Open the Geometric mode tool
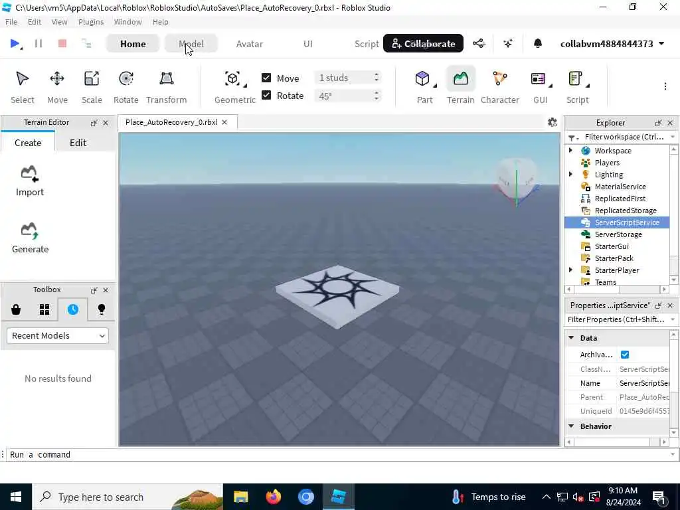This screenshot has height=510, width=680. [234, 87]
